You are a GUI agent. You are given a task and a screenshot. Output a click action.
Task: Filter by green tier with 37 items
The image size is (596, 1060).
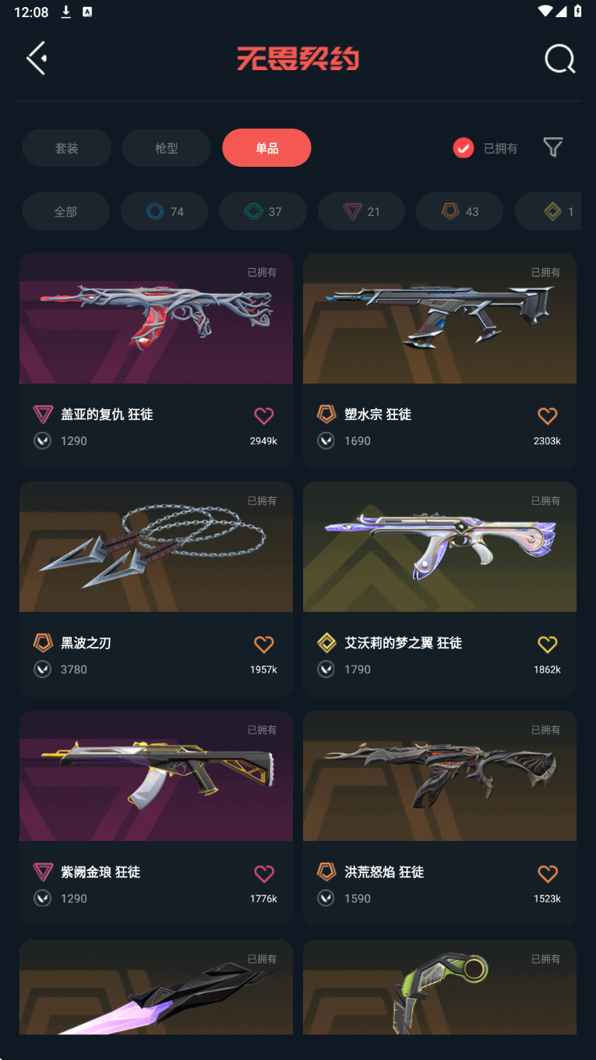click(x=263, y=211)
